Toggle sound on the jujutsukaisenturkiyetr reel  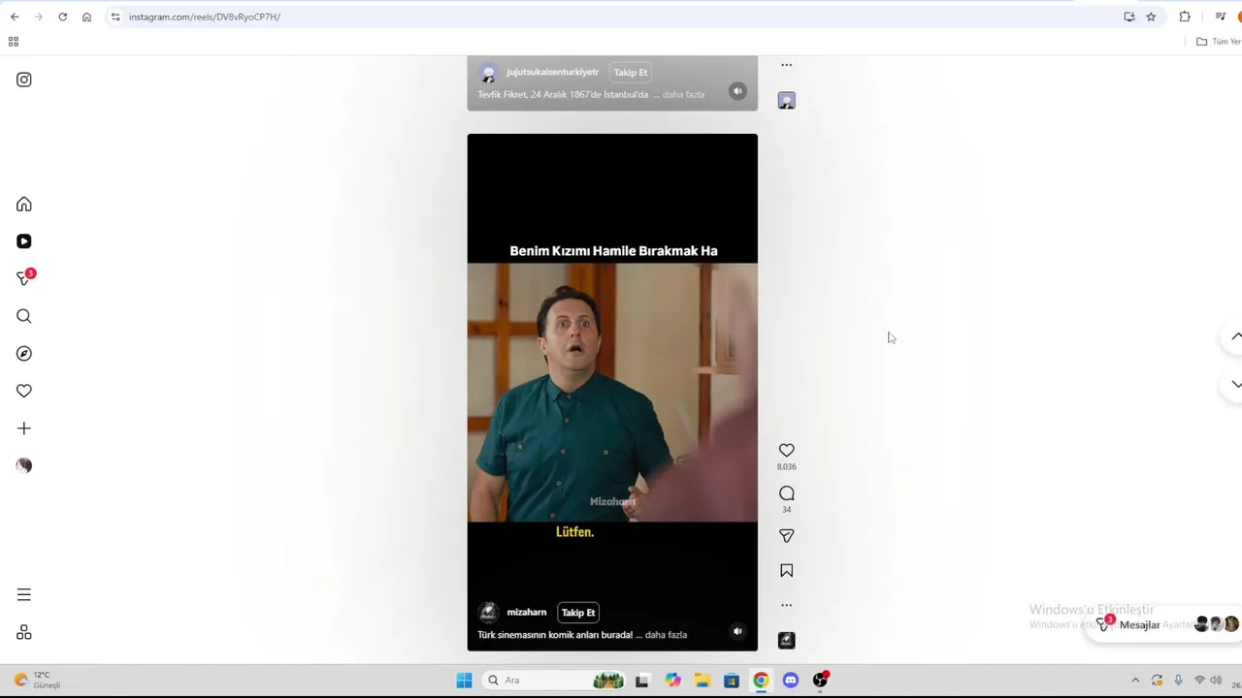click(737, 91)
